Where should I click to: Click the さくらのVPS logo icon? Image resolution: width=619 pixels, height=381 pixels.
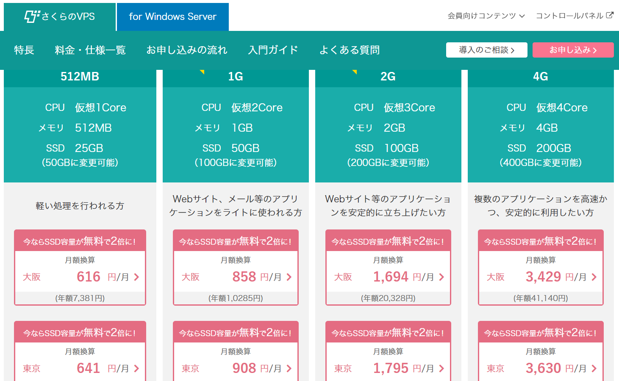[x=32, y=17]
